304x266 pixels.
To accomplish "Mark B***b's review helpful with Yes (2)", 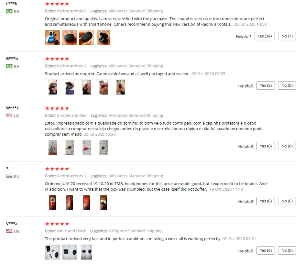I will coord(266,85).
